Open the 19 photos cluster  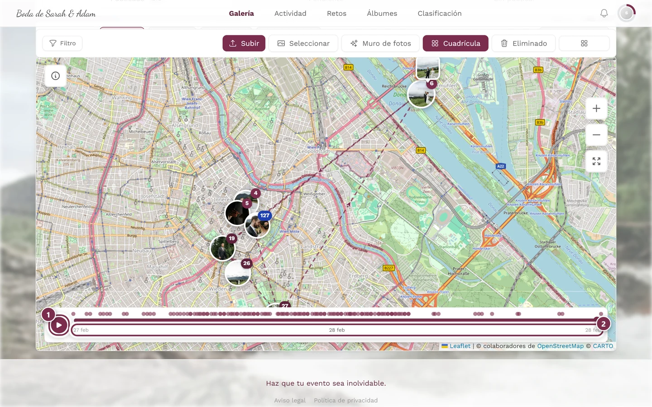click(222, 248)
